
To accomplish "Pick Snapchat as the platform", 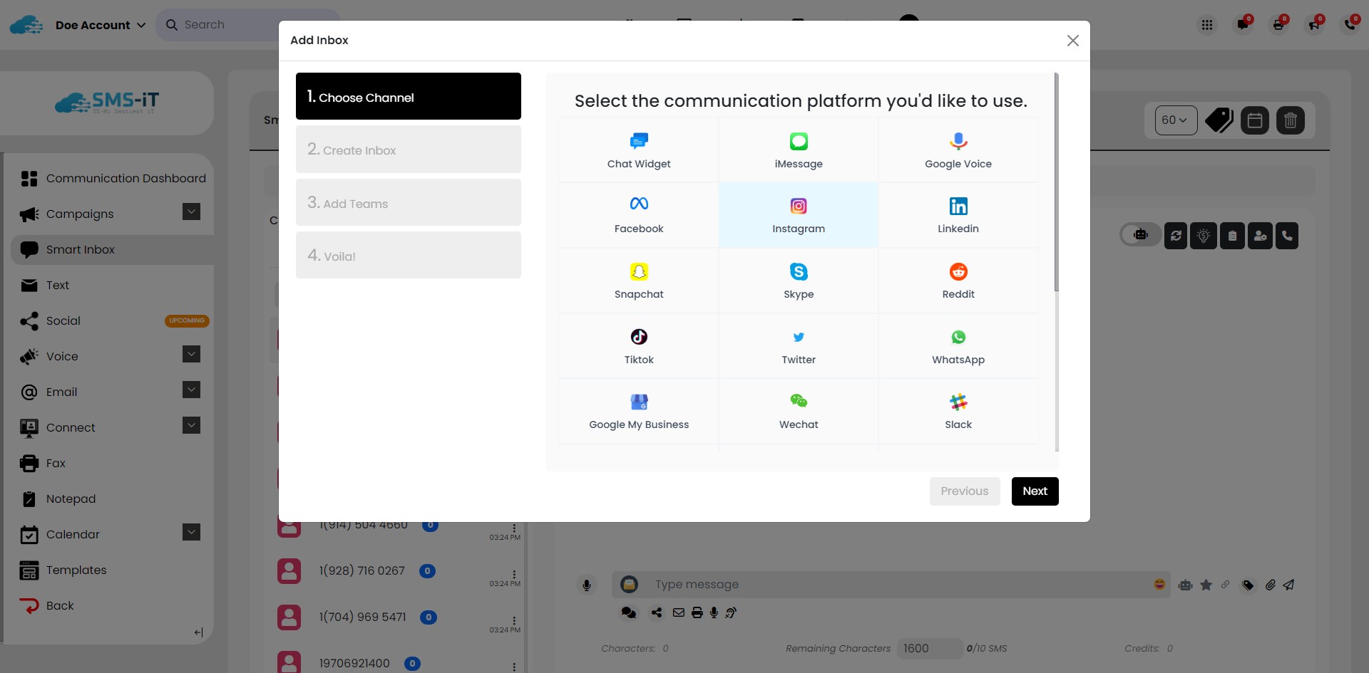I will click(639, 281).
